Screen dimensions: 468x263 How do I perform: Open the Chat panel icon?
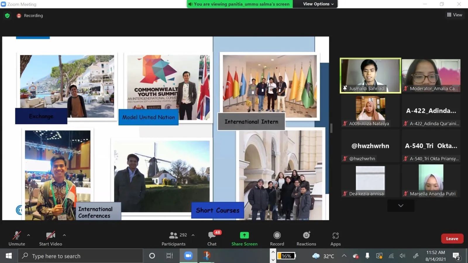tap(212, 235)
